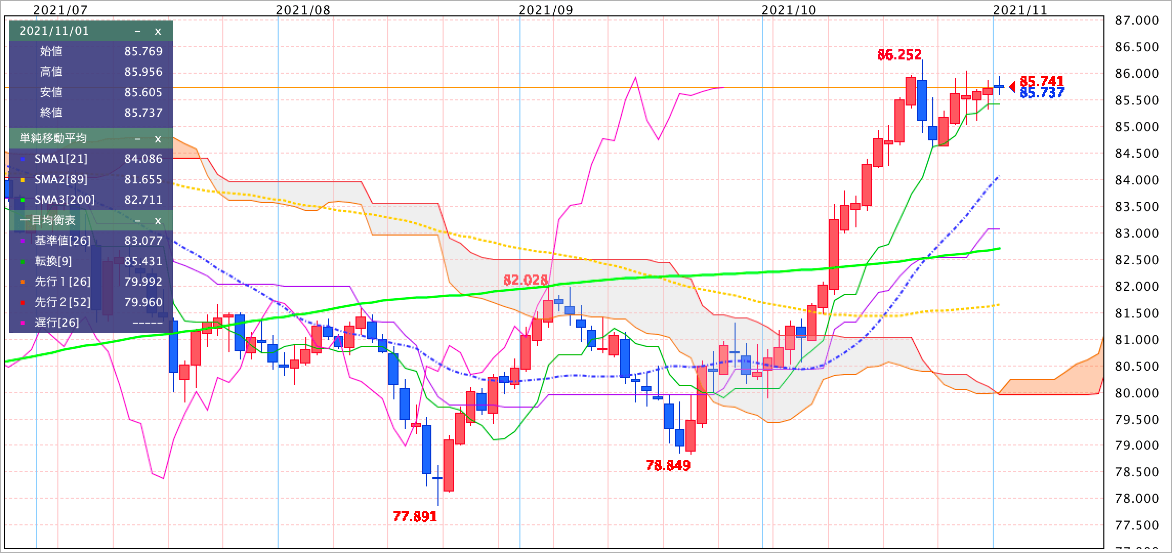Click the SMA2[89] yellow color marker
The image size is (1172, 553).
(x=23, y=180)
